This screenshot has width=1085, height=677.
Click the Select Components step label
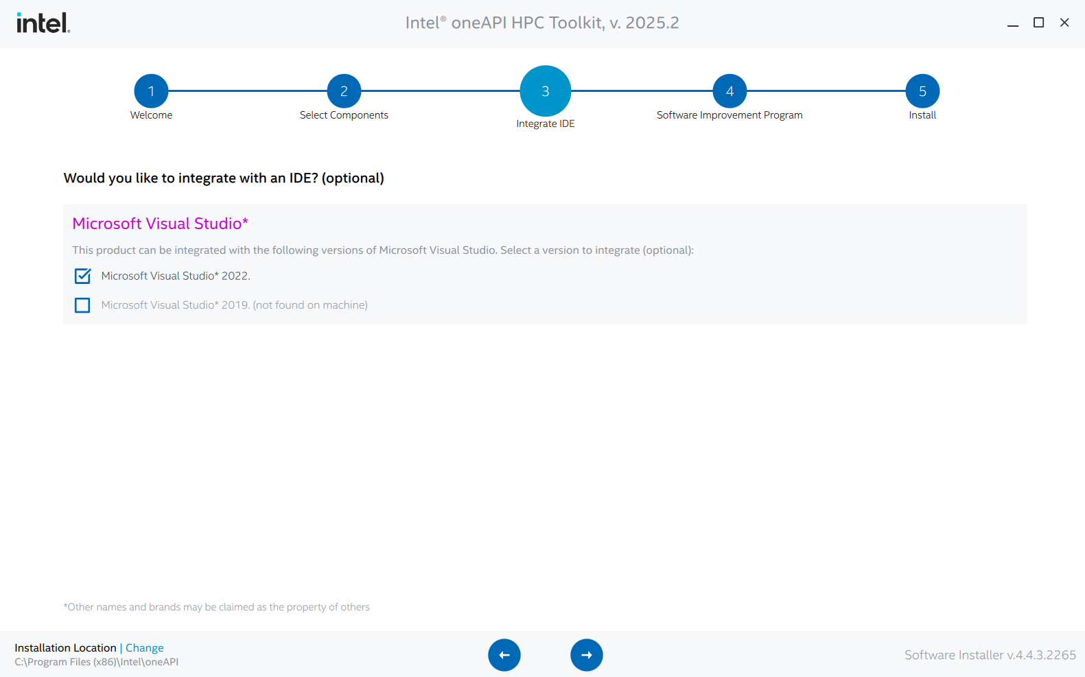[x=344, y=115]
